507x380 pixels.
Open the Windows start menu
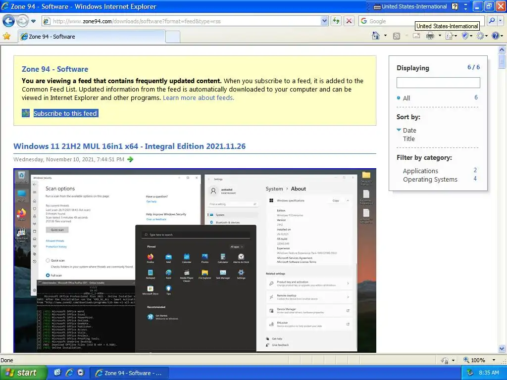tap(23, 373)
